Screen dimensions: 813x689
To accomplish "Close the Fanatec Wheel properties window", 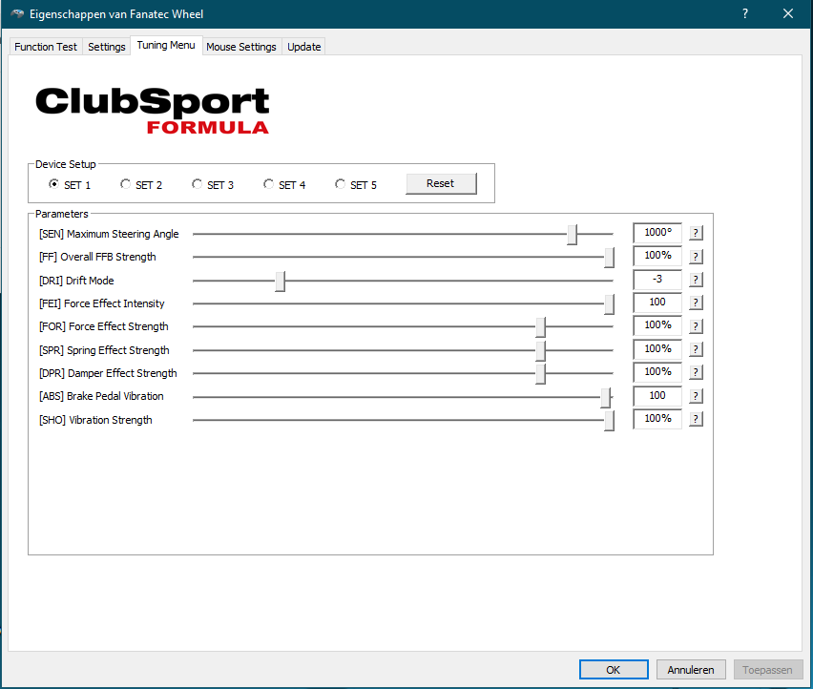I will click(x=788, y=14).
